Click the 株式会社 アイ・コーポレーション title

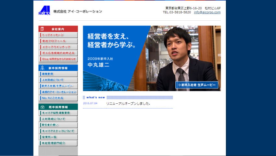pyautogui.click(x=78, y=11)
